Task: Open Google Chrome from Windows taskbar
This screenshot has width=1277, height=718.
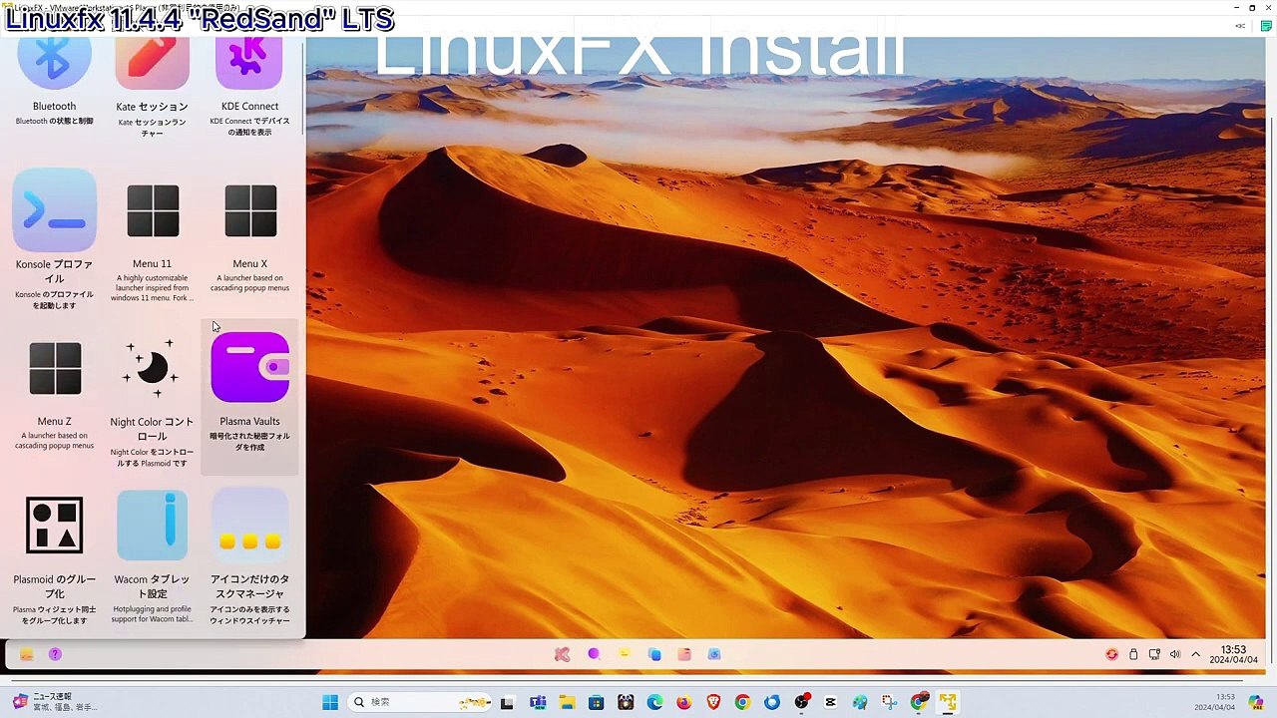Action: [x=742, y=702]
